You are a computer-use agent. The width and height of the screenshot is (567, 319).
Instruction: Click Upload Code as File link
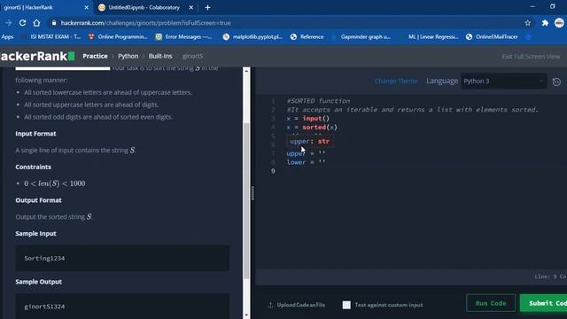(x=301, y=305)
